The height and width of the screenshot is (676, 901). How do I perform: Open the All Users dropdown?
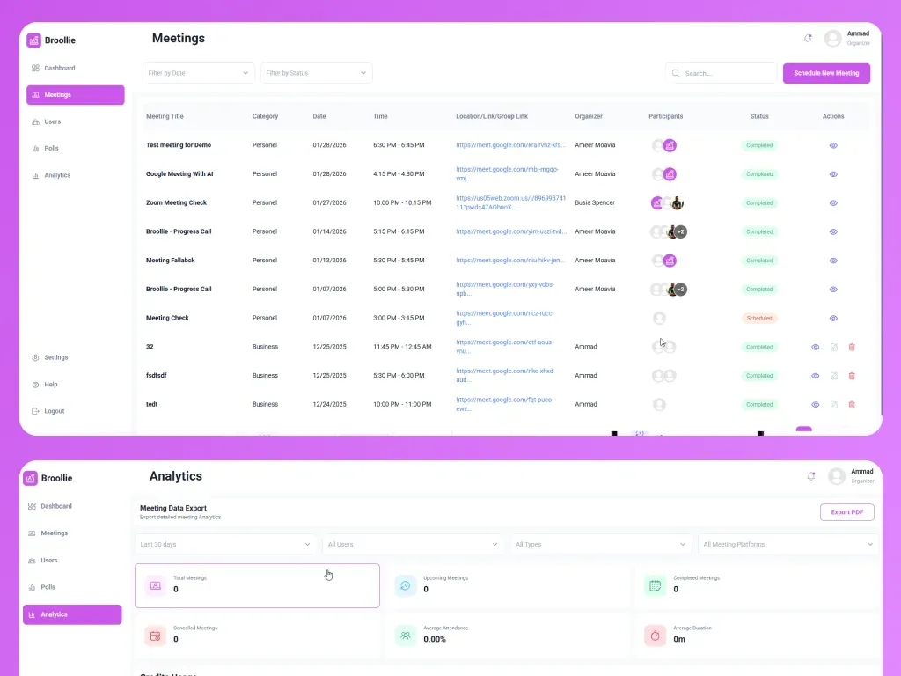414,544
